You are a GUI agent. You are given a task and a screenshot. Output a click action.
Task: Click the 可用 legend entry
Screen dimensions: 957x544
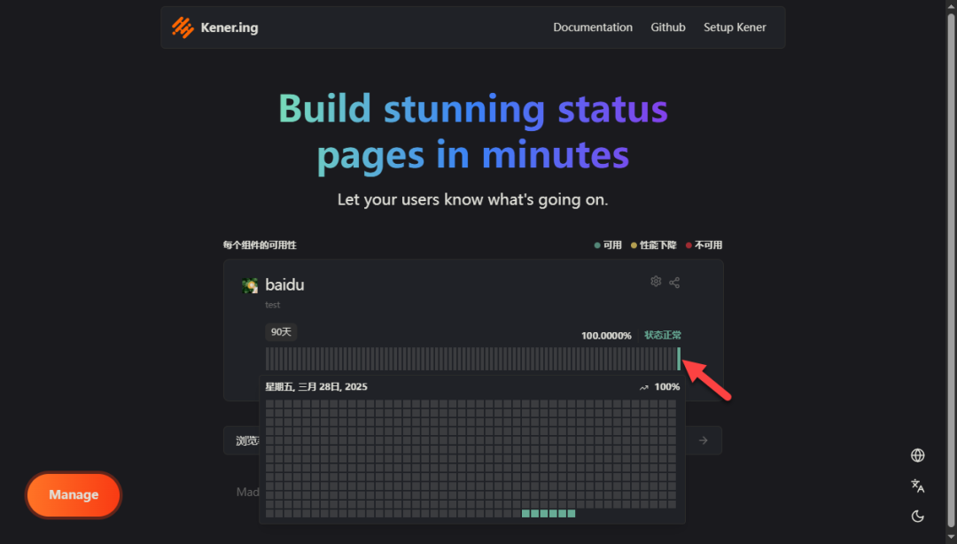608,245
